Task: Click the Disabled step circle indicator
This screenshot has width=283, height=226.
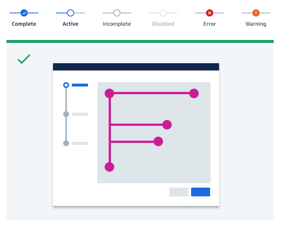Action: [x=163, y=13]
